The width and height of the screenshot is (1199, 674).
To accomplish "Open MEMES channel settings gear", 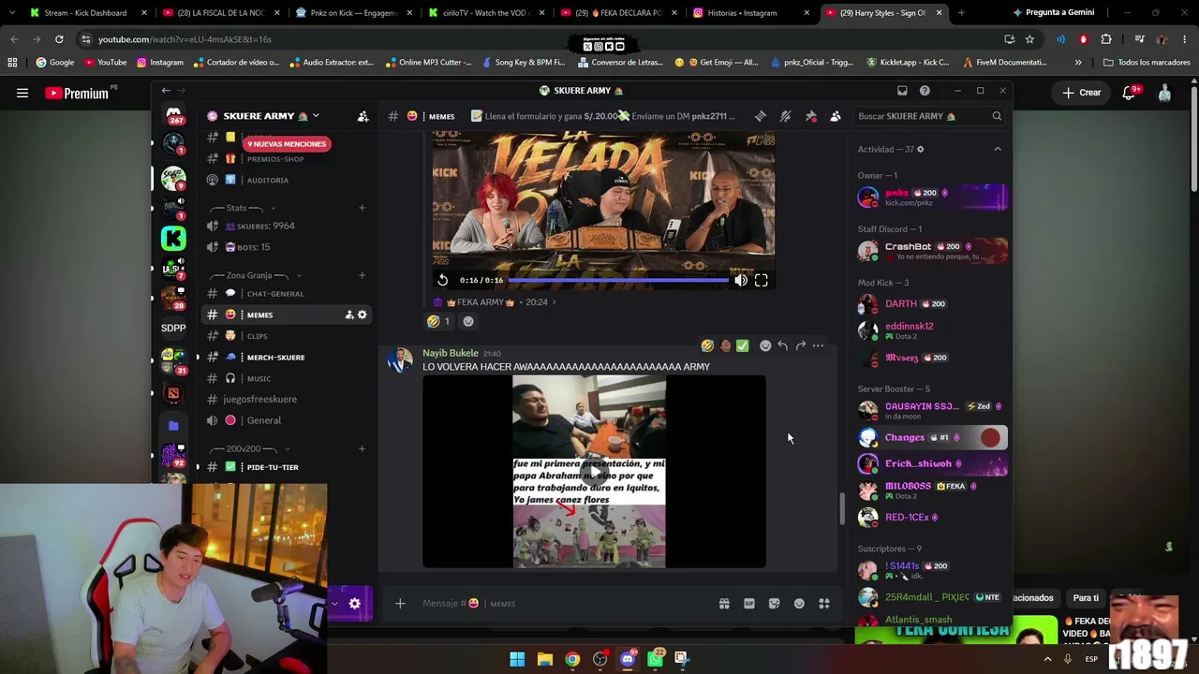I will [363, 315].
